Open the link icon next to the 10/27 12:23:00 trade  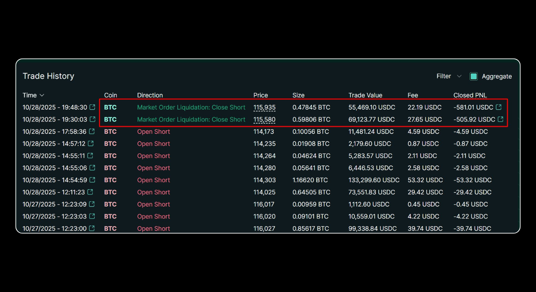(92, 229)
